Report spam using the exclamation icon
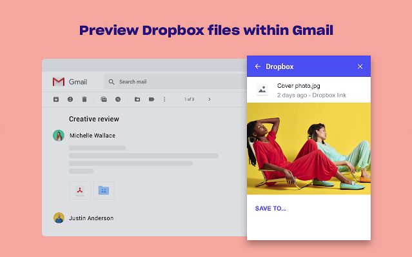This screenshot has width=412, height=257. tap(70, 99)
